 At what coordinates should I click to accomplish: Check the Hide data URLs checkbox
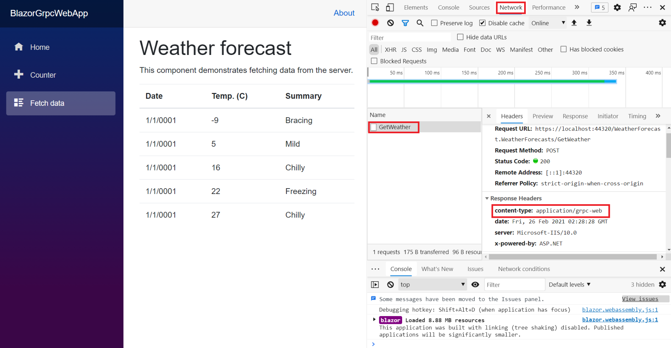(x=460, y=37)
